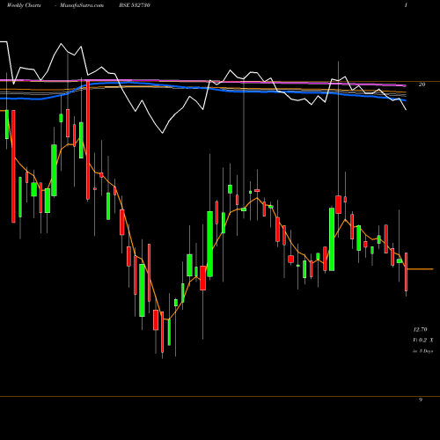This screenshot has height=440, width=440.
Task: Click the 'BSE 532730' ticker label
Action: click(x=135, y=5)
